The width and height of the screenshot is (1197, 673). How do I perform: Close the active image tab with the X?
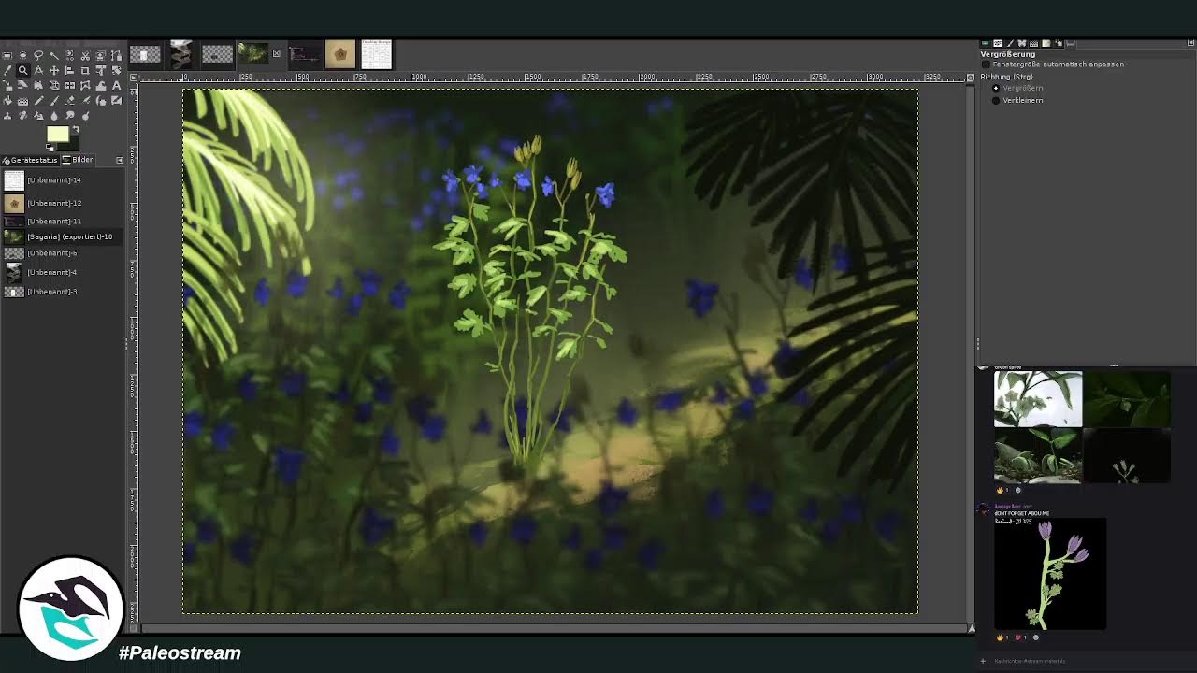point(276,54)
